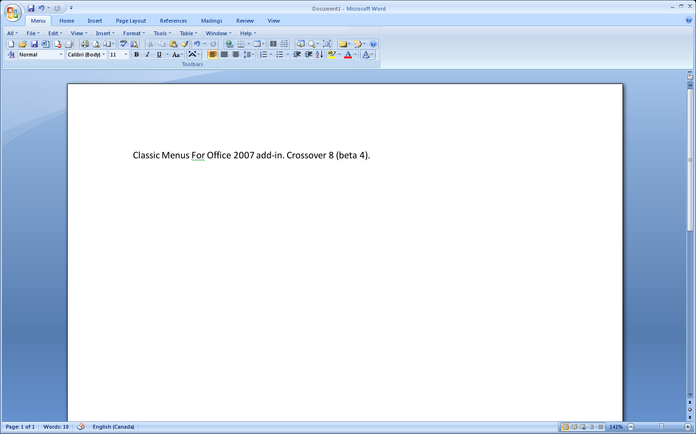696x434 pixels.
Task: Open Word Help question mark in toolbar
Action: [x=373, y=44]
